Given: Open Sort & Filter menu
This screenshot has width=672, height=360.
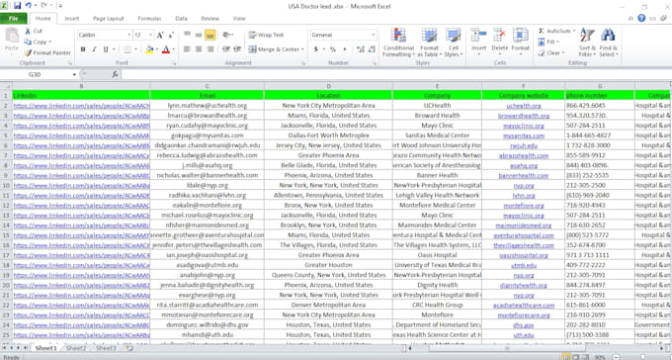Looking at the screenshot, I should 587,43.
